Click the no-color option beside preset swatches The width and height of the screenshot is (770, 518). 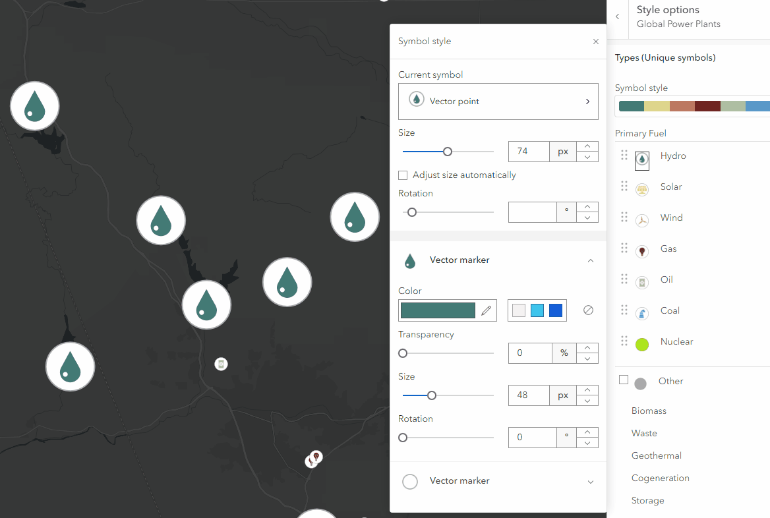[588, 310]
